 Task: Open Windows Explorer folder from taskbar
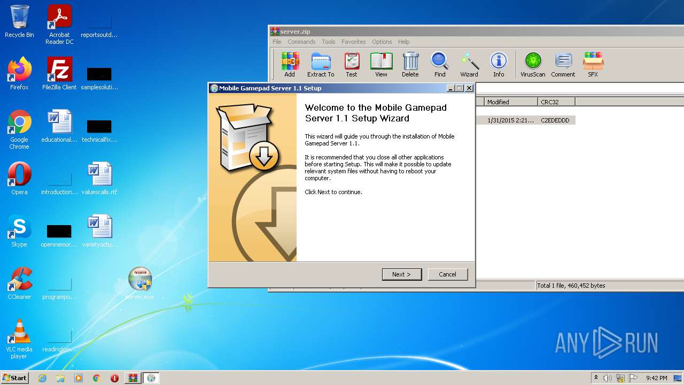point(60,378)
